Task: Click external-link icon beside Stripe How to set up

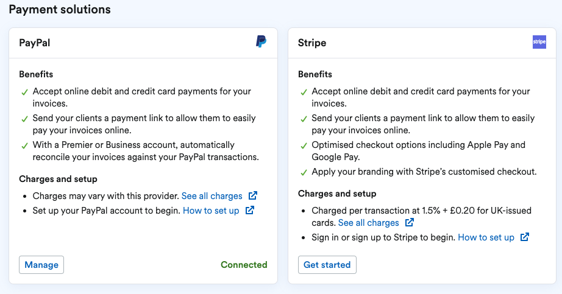Action: [525, 237]
